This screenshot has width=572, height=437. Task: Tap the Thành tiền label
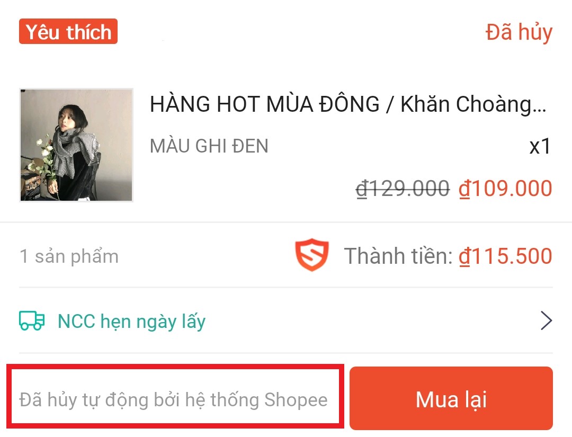coord(398,256)
